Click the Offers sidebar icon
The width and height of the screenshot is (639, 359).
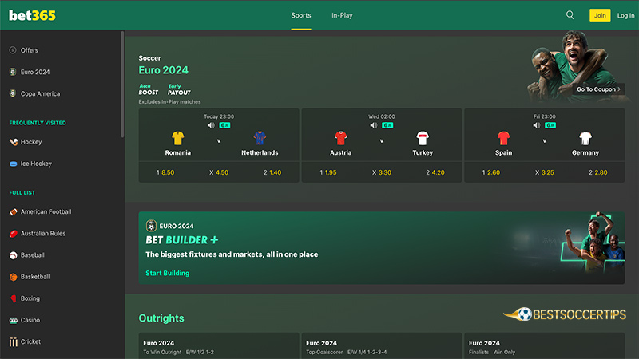[13, 50]
